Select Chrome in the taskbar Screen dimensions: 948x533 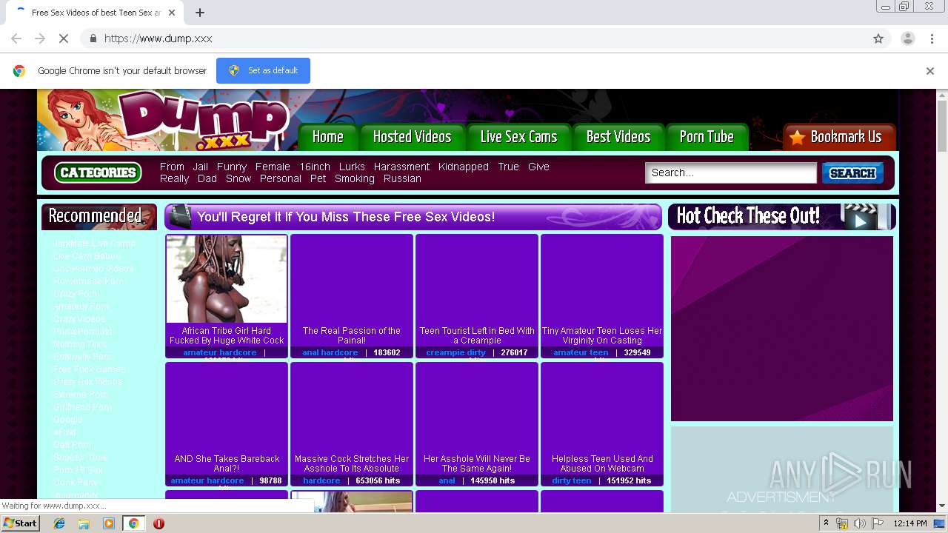(133, 523)
